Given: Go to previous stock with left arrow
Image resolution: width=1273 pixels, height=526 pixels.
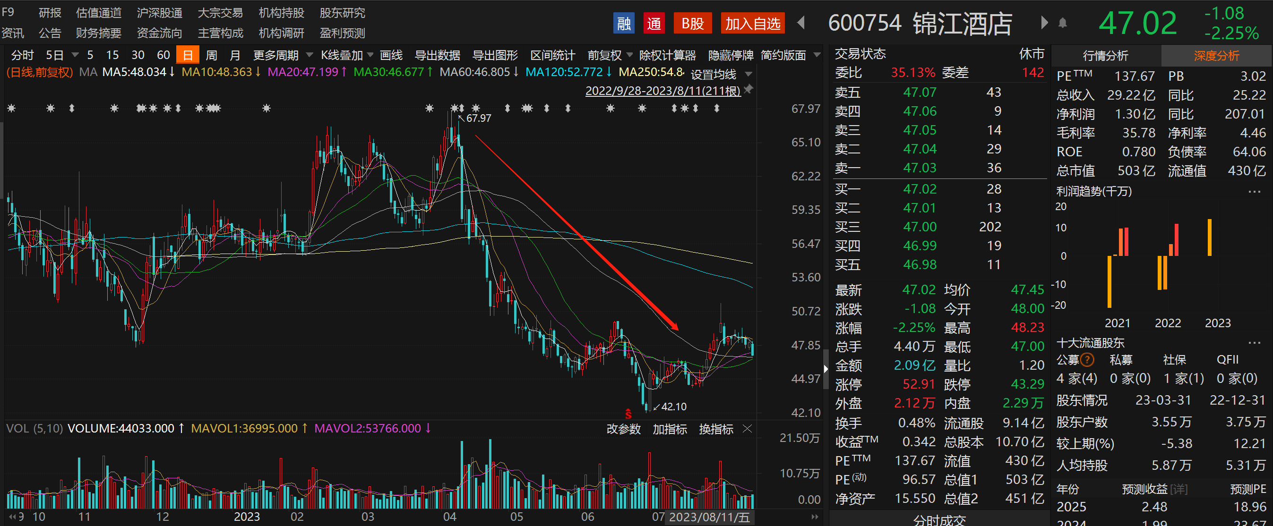Looking at the screenshot, I should [x=801, y=23].
